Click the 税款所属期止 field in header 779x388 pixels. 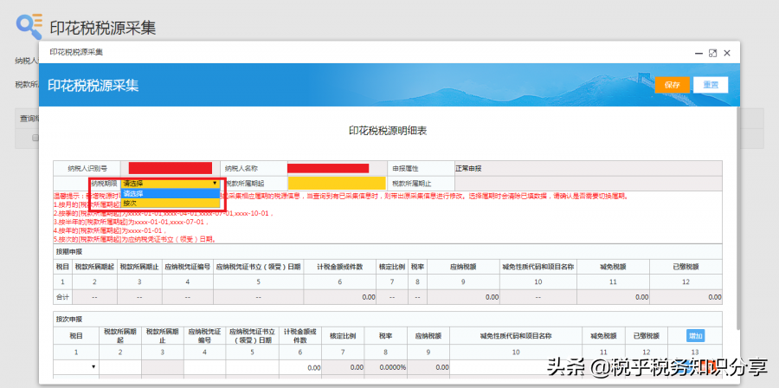pos(589,183)
